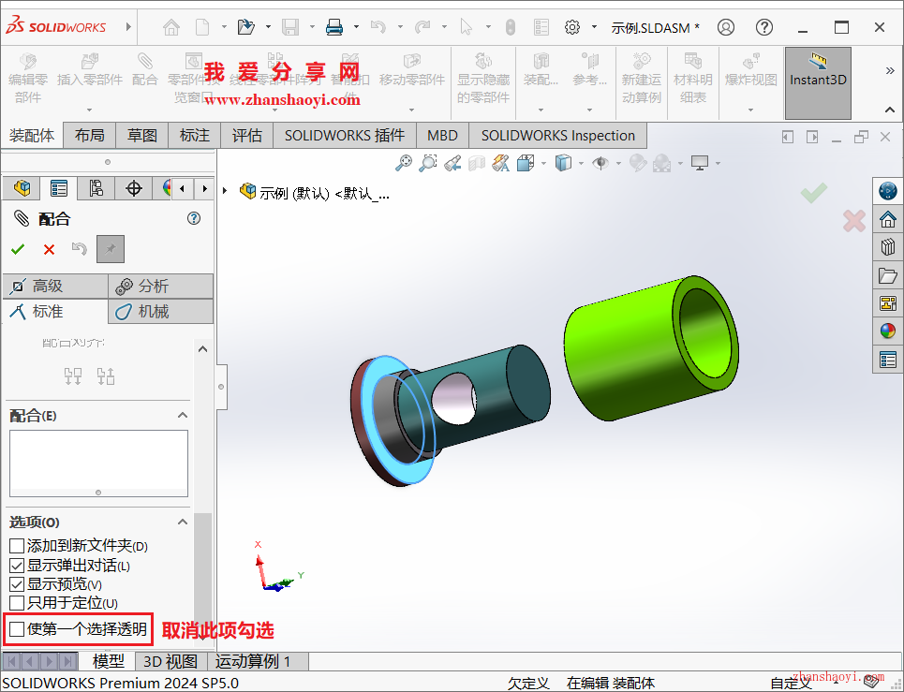This screenshot has height=692, width=904.
Task: Click the Home icon in the quick access toolbar
Action: pyautogui.click(x=171, y=27)
